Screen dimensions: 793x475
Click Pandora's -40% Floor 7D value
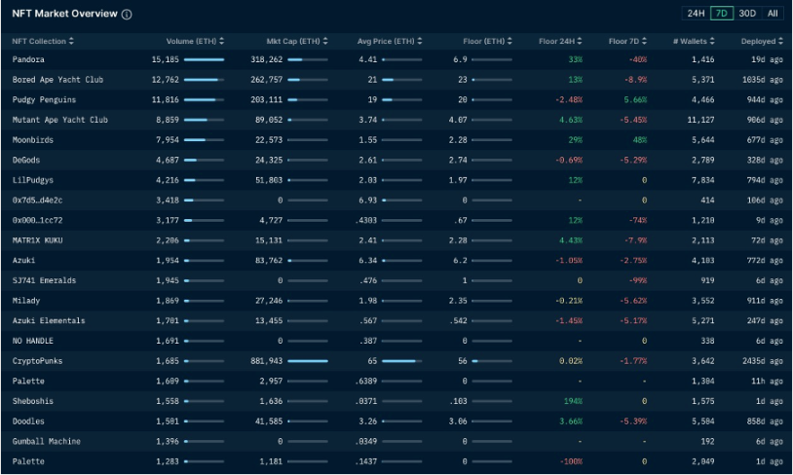[637, 59]
